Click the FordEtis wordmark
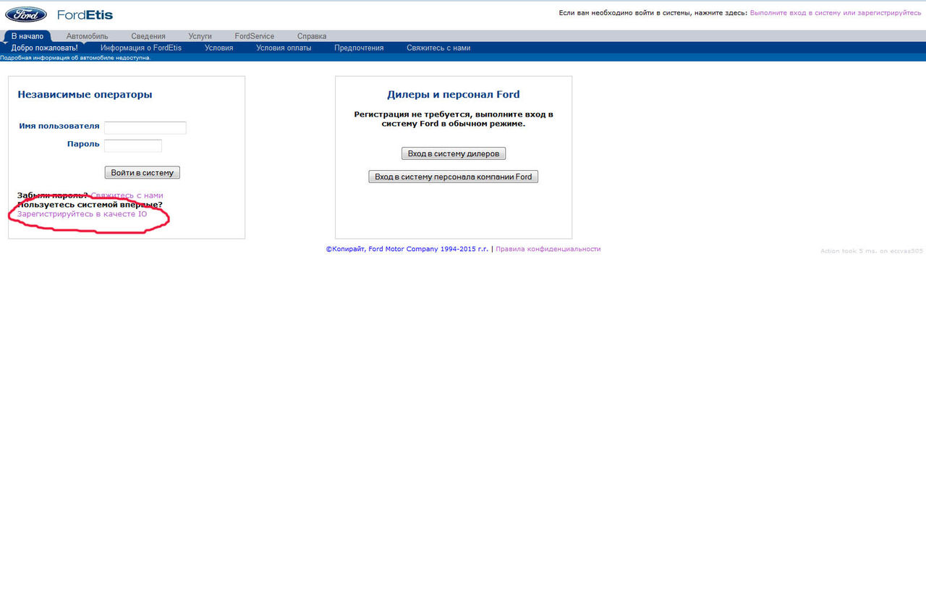 pos(85,14)
